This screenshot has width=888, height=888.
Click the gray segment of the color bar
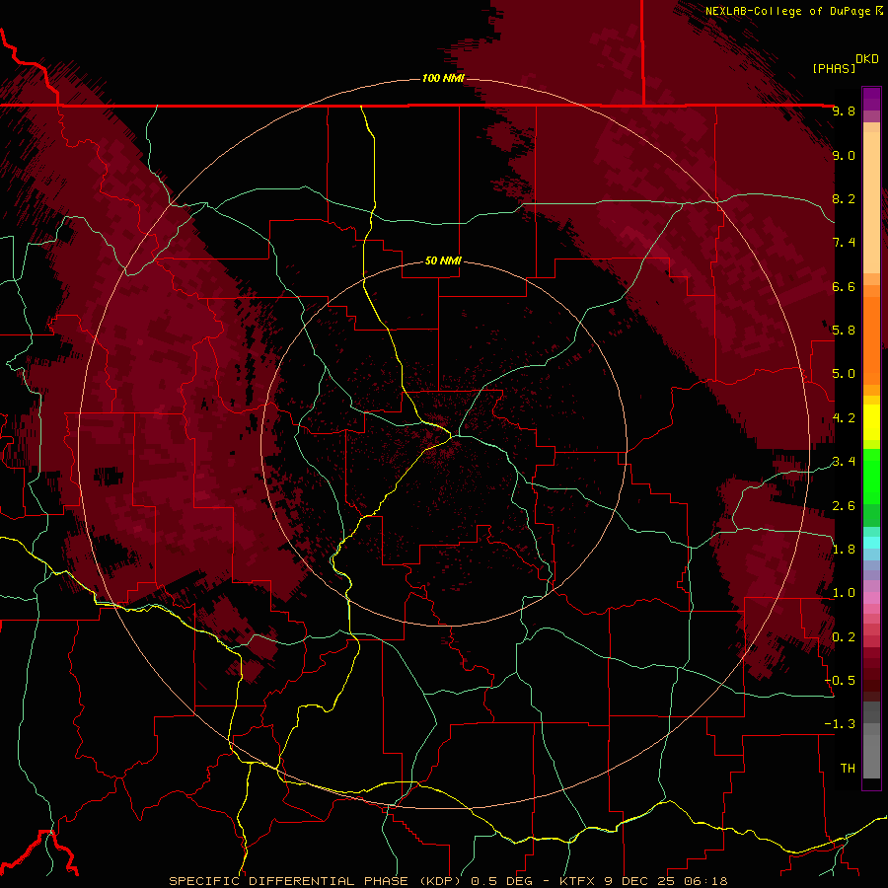871,741
